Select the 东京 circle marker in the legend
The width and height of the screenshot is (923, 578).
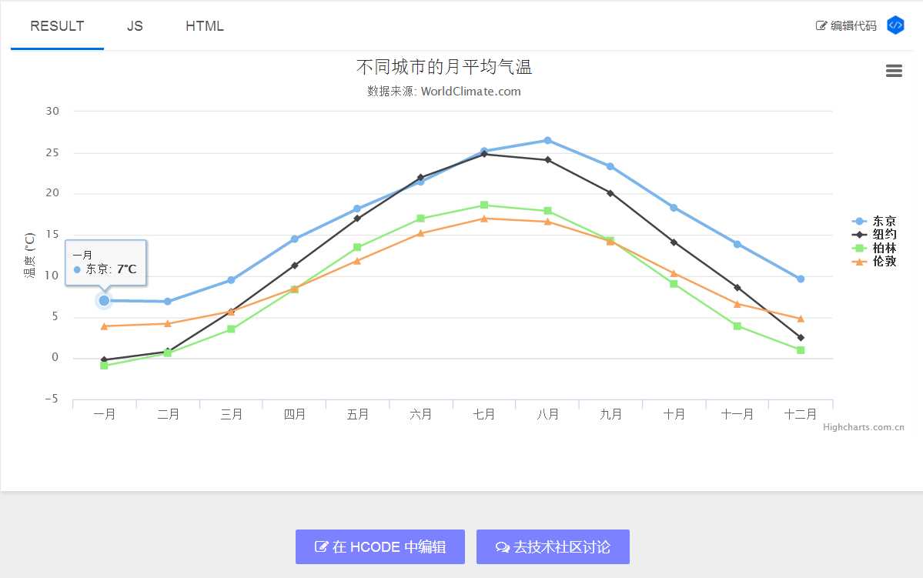[x=859, y=221]
